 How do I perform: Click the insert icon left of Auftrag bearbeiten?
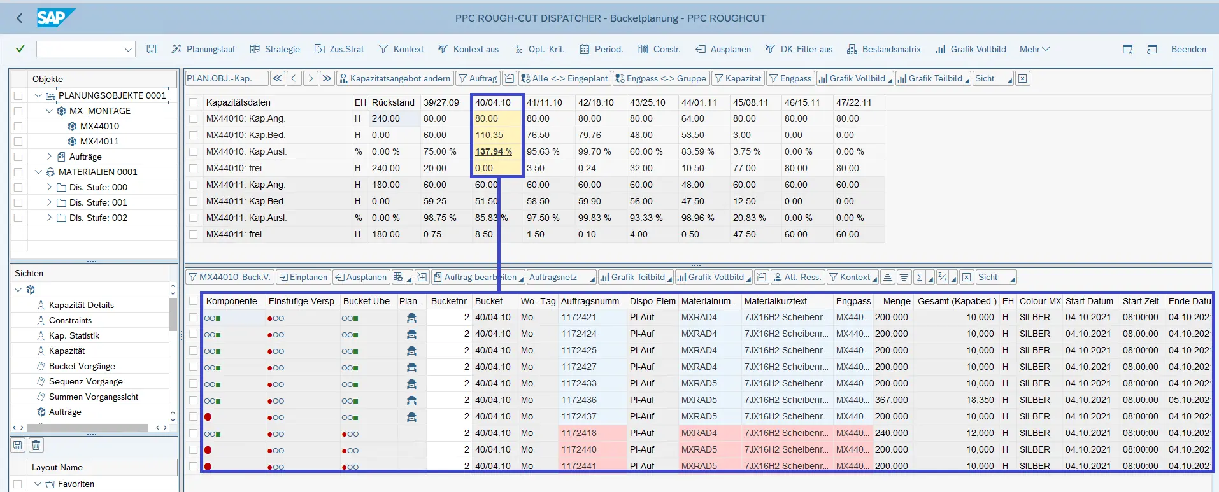tap(422, 277)
